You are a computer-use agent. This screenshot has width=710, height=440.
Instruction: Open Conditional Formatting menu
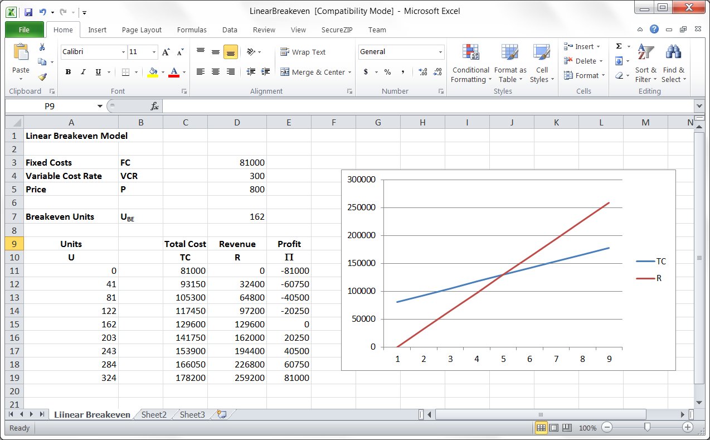pyautogui.click(x=470, y=64)
